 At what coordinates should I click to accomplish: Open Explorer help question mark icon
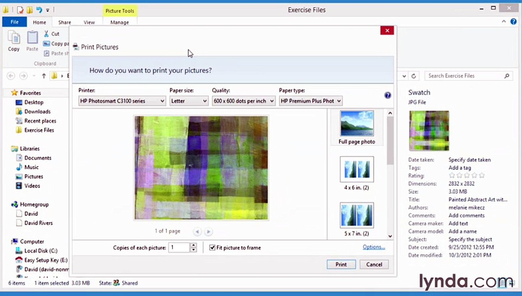point(513,21)
